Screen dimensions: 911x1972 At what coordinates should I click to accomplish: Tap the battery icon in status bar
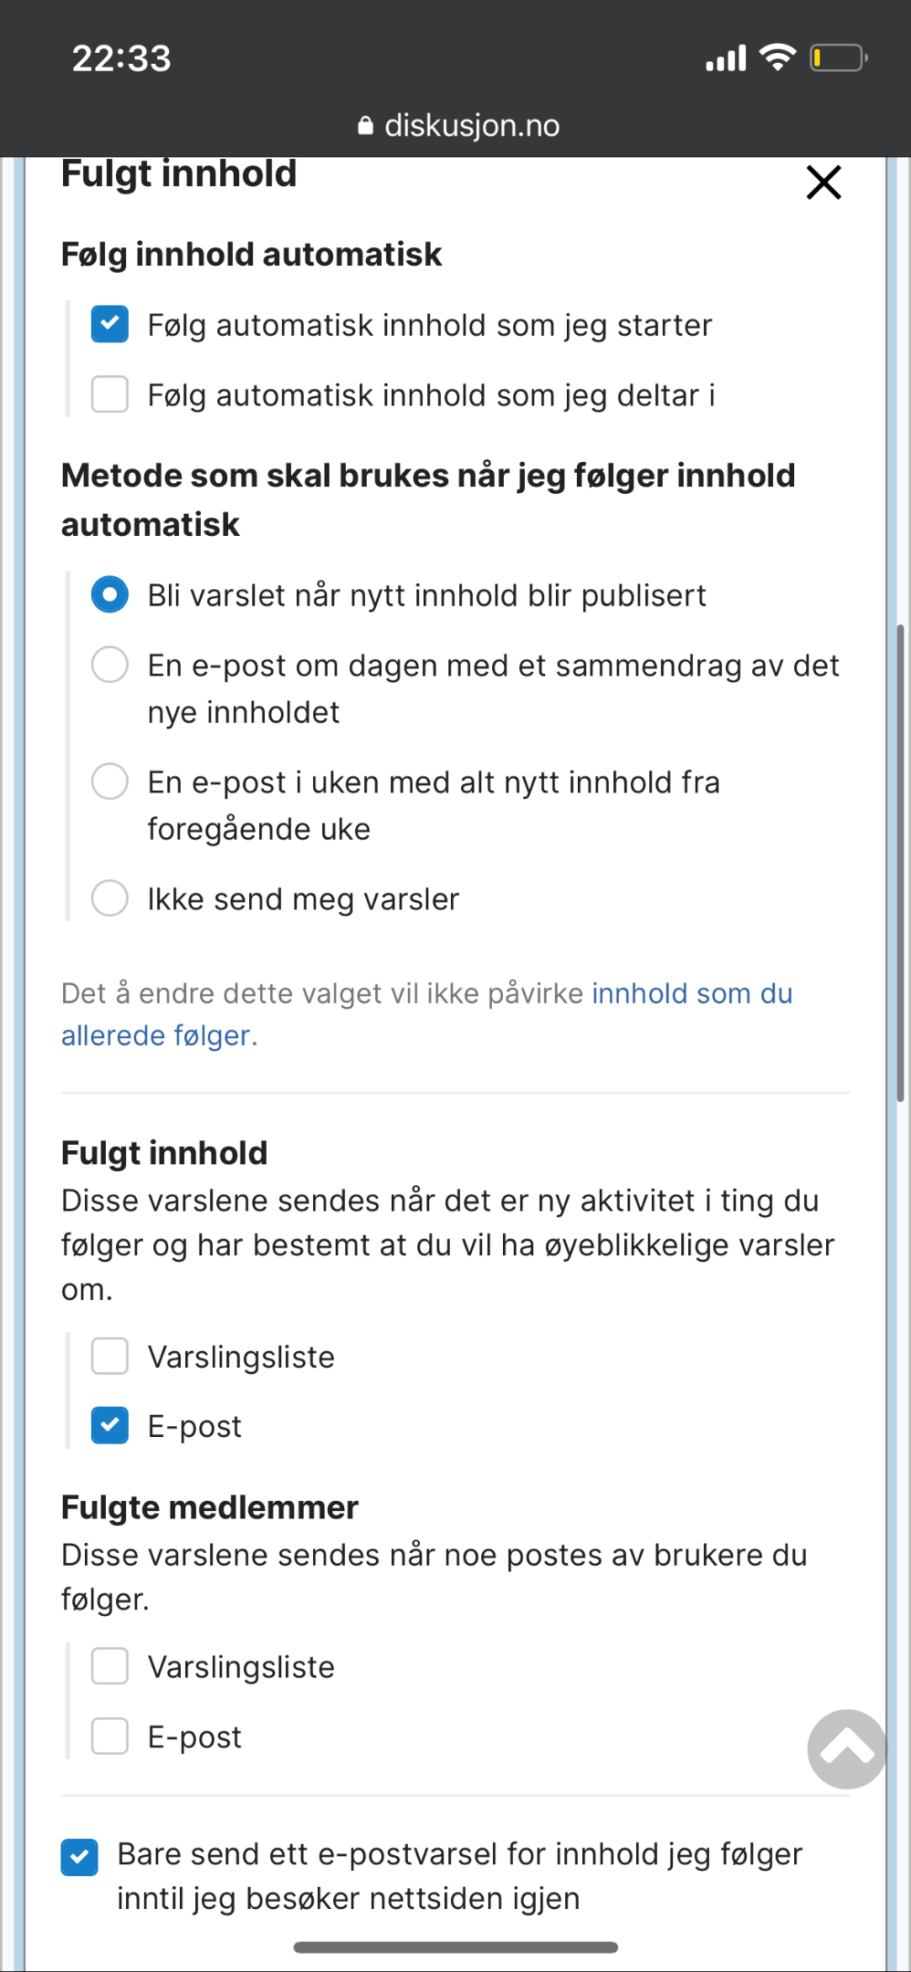click(x=838, y=58)
